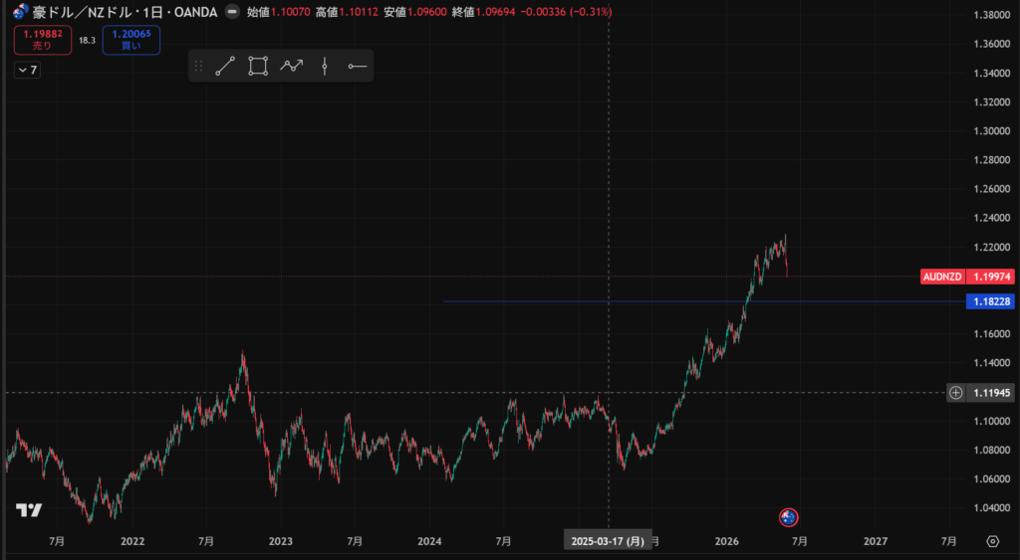
Task: Click the buy button 1.20065
Action: (x=131, y=40)
